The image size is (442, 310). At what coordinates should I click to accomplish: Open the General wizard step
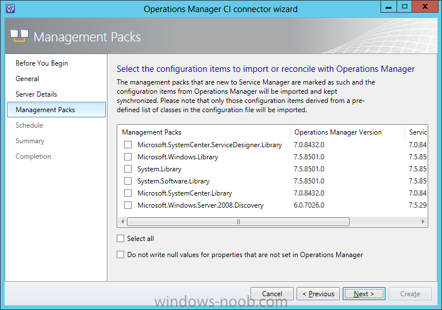point(28,79)
